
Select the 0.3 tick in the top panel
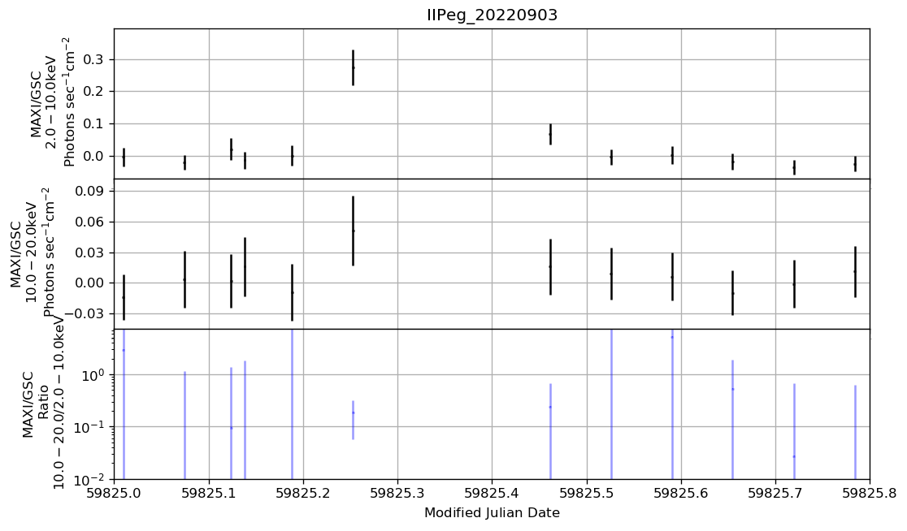[x=95, y=59]
